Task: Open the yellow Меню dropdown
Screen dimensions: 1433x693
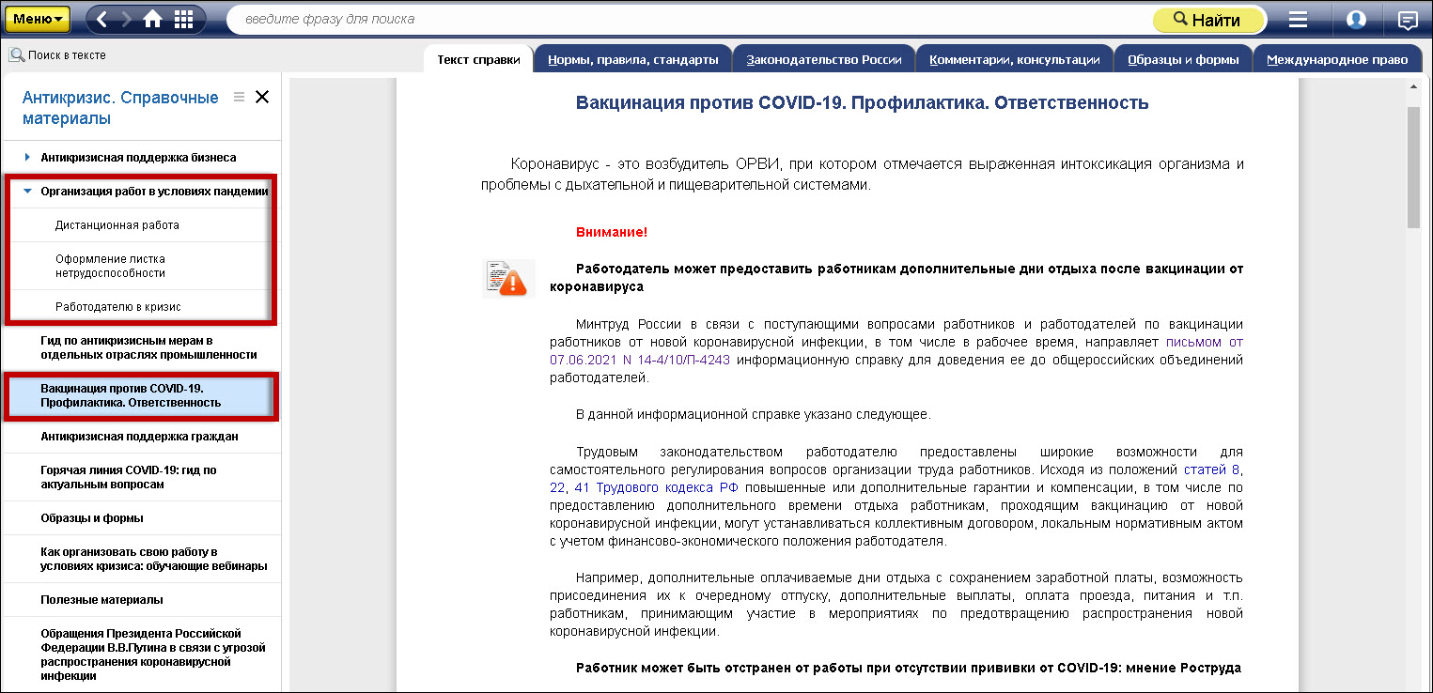Action: 38,19
